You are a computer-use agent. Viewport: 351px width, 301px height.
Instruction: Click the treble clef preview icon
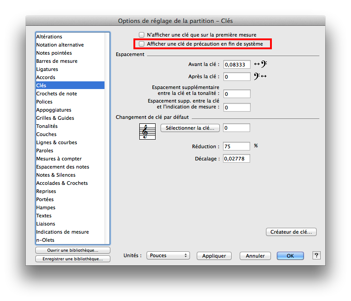click(x=147, y=132)
